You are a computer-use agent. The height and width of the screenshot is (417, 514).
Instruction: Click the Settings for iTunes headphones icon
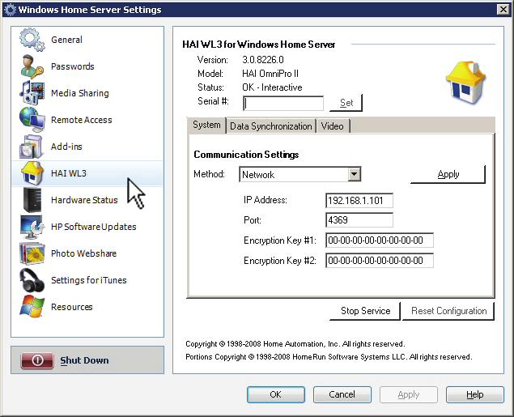tap(32, 280)
